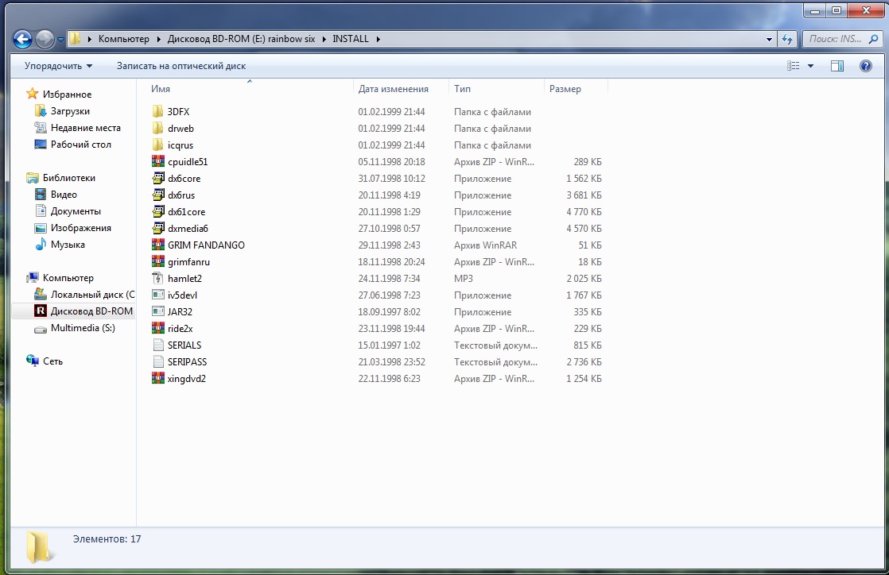Select the cpuidle51 ZIP archive icon
Viewport: 889px width, 575px height.
pyautogui.click(x=157, y=161)
